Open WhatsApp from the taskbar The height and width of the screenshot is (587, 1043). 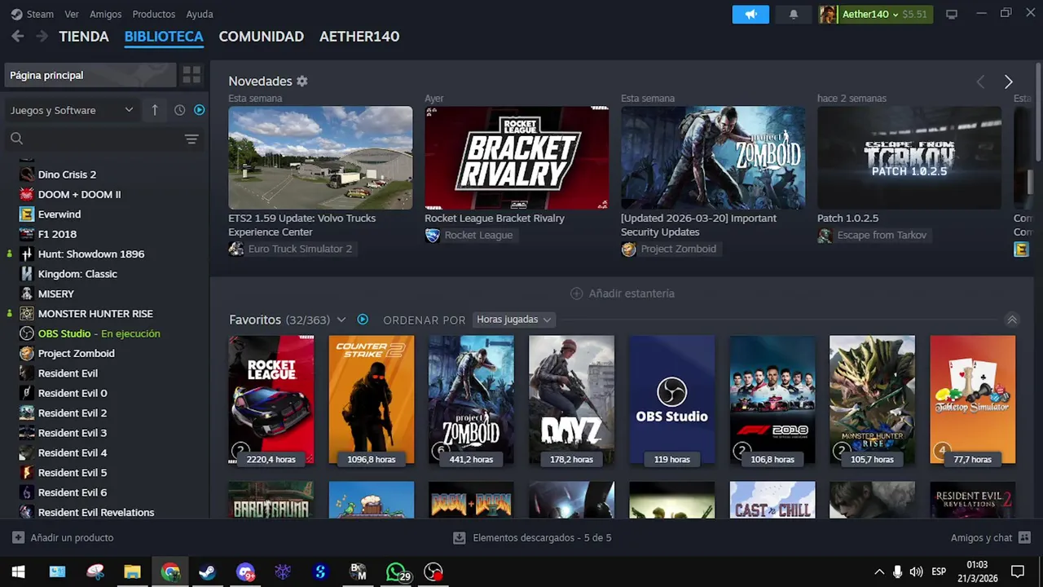tap(397, 572)
